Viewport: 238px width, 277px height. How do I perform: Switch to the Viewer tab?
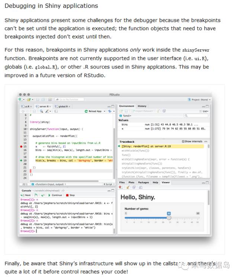[165, 182]
